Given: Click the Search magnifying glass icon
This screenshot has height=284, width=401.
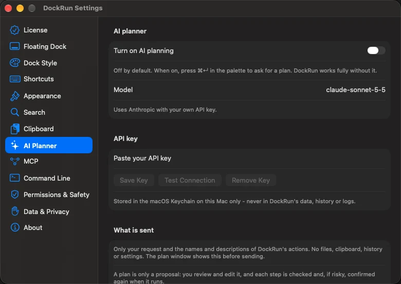Looking at the screenshot, I should 14,112.
